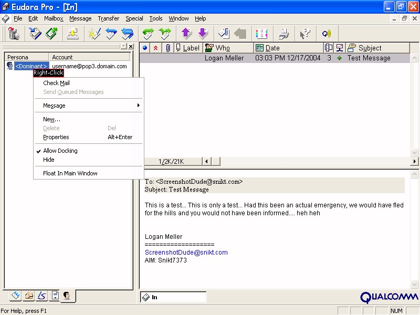
Task: Open the Mailbox menu
Action: [x=54, y=18]
